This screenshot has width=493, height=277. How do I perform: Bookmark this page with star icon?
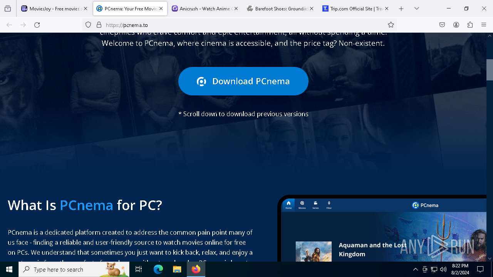tap(391, 25)
